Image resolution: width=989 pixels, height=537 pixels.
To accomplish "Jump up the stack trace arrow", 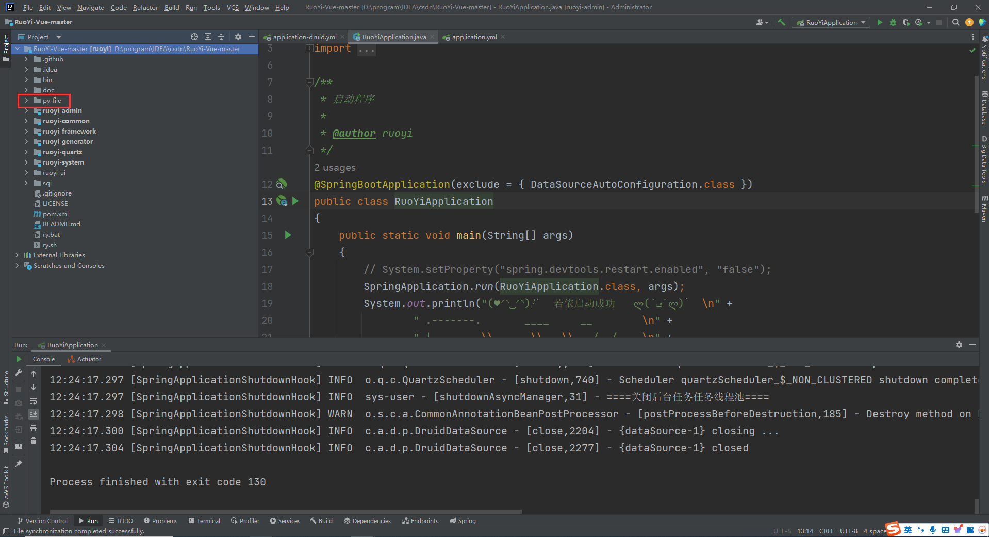I will (x=34, y=374).
